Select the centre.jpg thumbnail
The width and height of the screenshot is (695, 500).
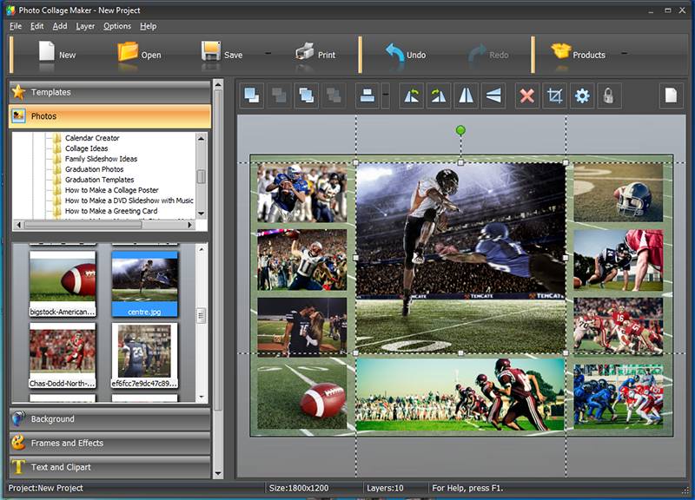point(144,282)
